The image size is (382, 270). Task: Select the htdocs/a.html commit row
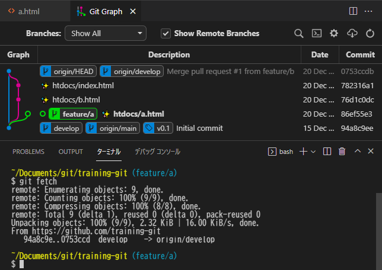[191, 114]
